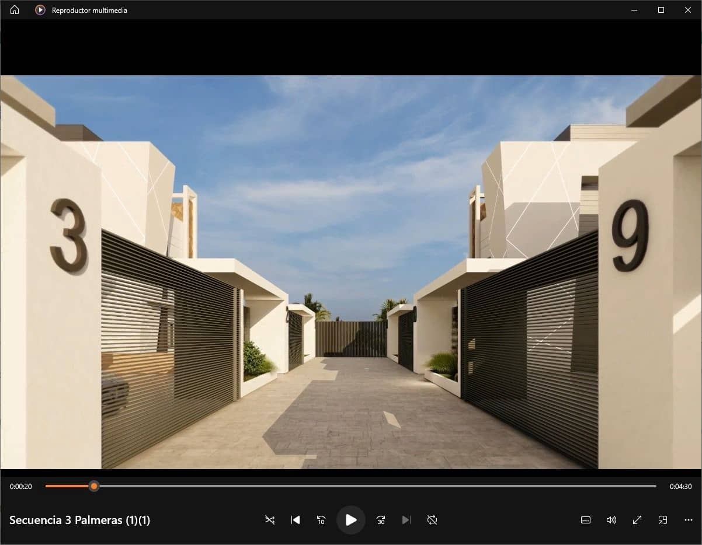This screenshot has width=702, height=545.
Task: Go to the media library home
Action: click(x=13, y=9)
